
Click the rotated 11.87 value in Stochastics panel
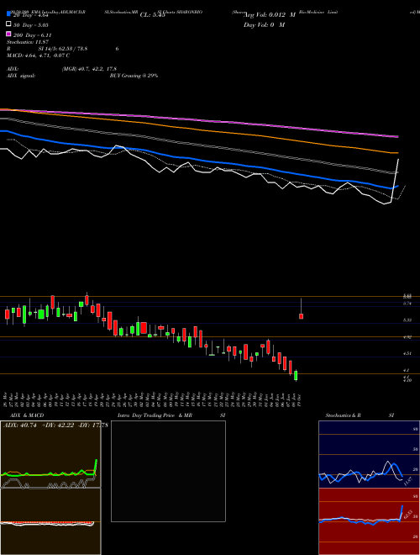407,481
